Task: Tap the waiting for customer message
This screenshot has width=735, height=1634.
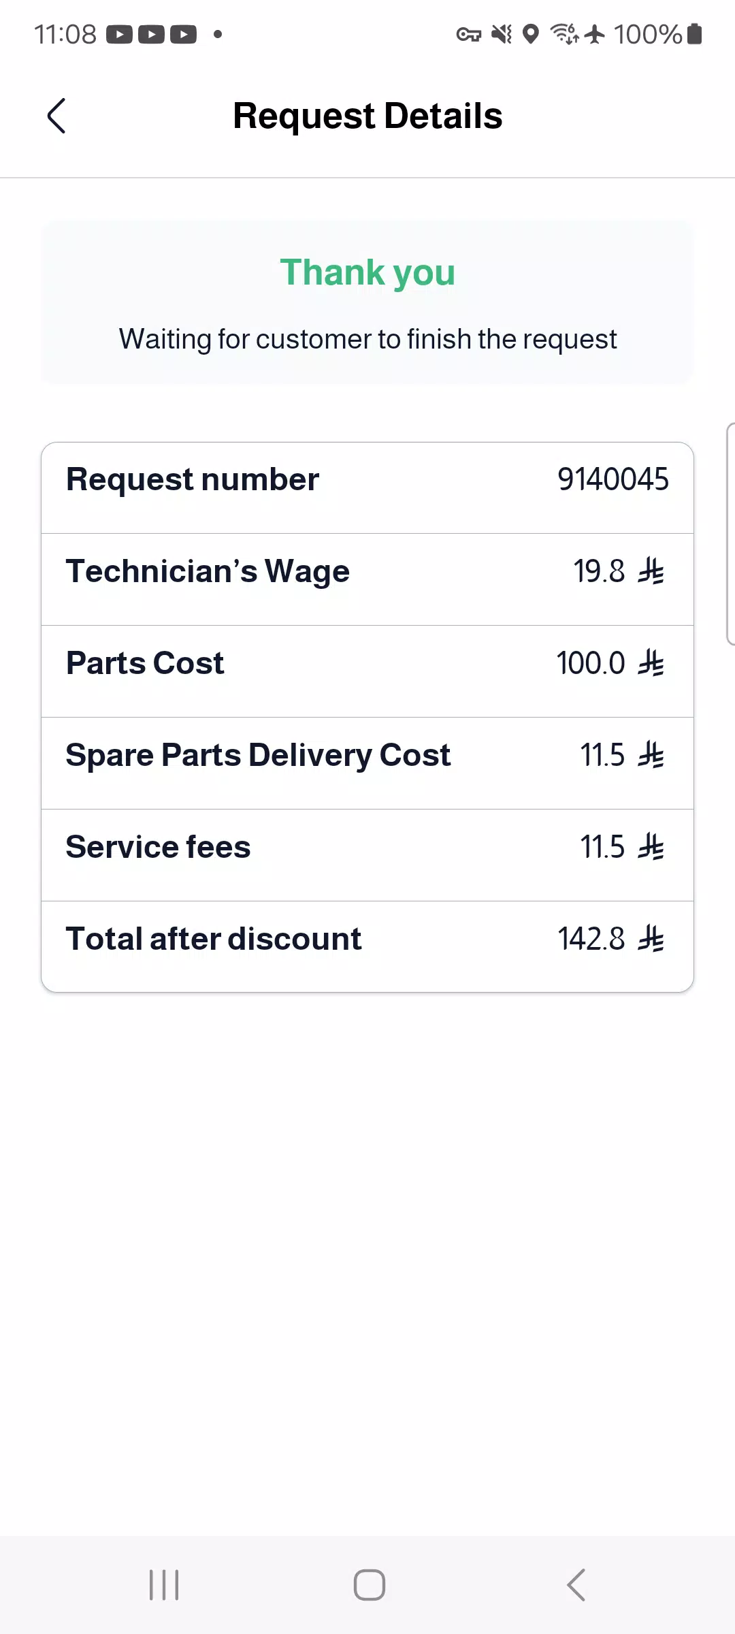Action: point(367,339)
